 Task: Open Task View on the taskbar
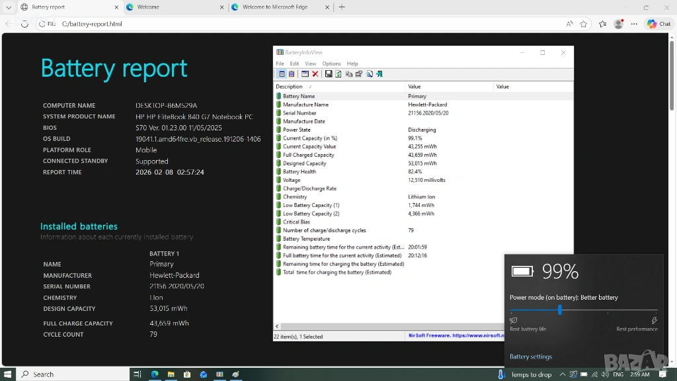click(138, 374)
